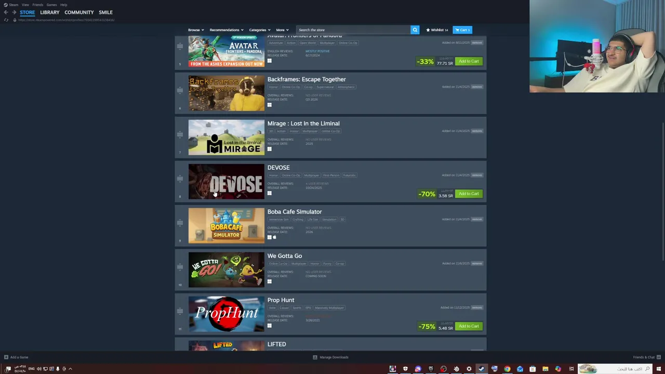Switch to the STORE tab
This screenshot has height=374, width=665.
tap(28, 12)
